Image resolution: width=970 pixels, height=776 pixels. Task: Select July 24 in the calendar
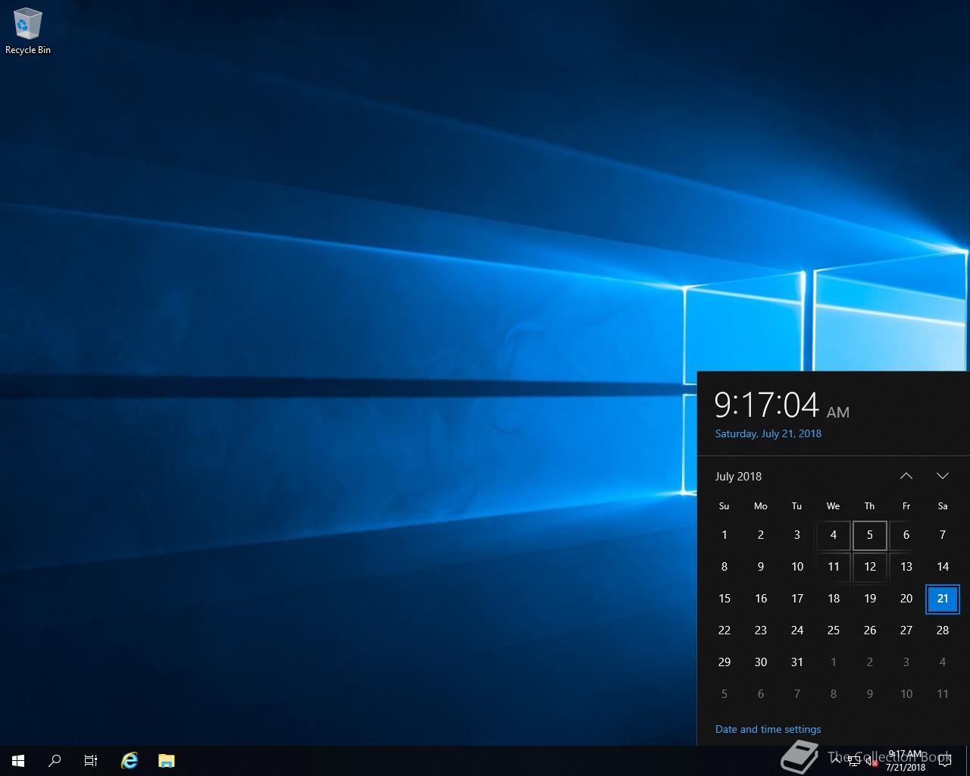(x=797, y=630)
